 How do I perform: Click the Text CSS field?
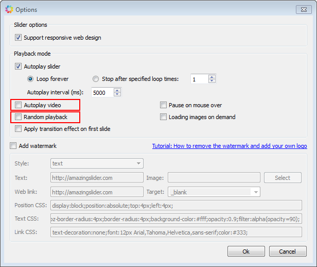tap(176, 219)
